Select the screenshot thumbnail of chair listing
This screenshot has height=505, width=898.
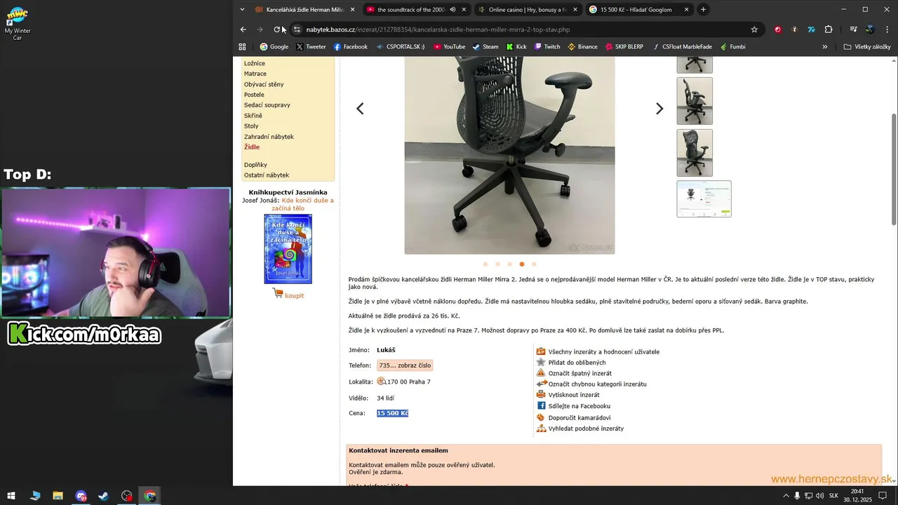[x=704, y=198]
